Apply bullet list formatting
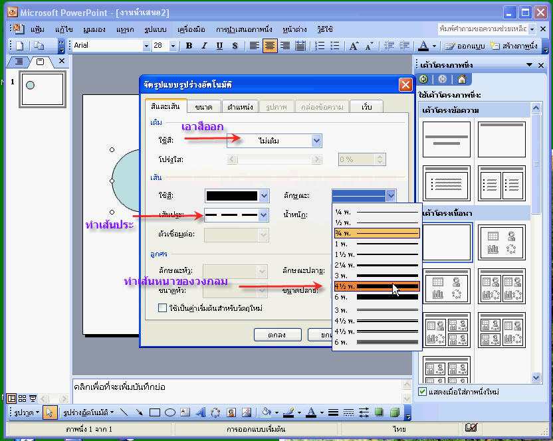The width and height of the screenshot is (553, 441). point(335,46)
